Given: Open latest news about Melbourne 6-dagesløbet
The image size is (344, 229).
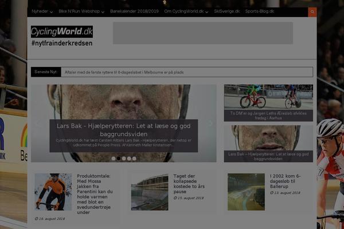Looking at the screenshot, I should (x=124, y=72).
